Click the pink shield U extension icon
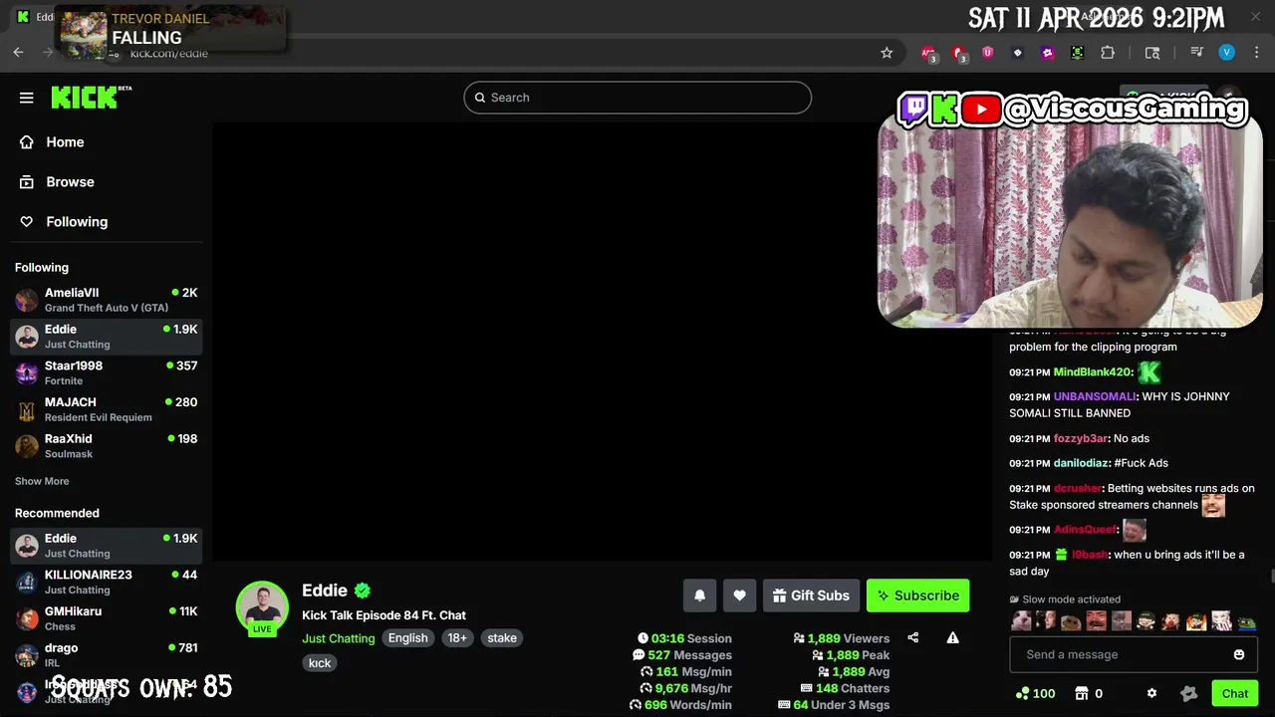This screenshot has height=717, width=1275. (988, 53)
